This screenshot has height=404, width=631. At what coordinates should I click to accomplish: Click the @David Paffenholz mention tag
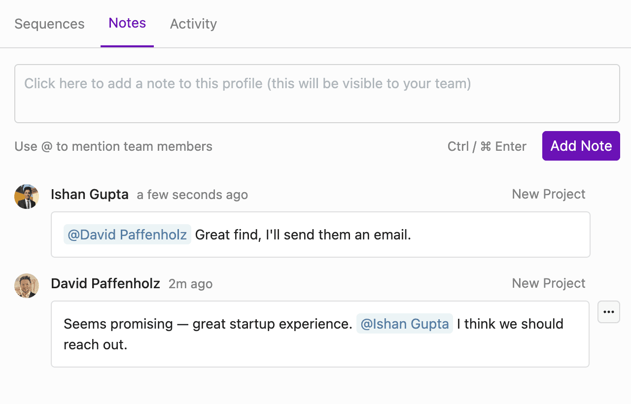coord(127,235)
